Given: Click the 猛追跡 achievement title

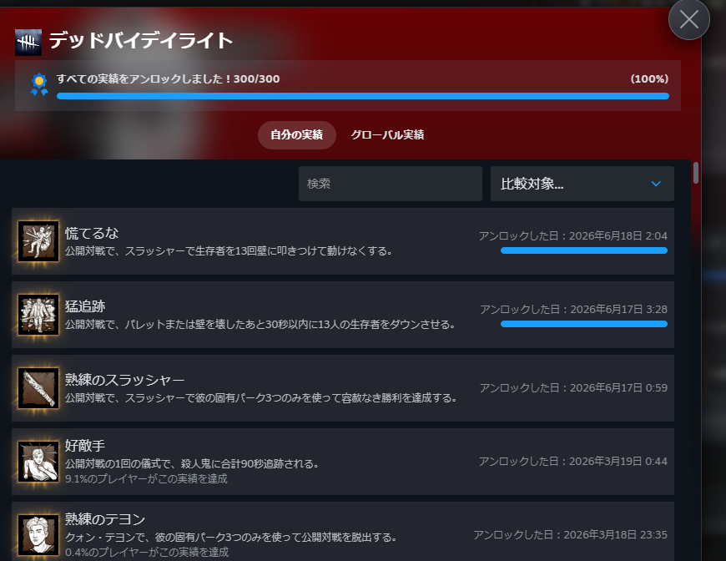Looking at the screenshot, I should (85, 306).
